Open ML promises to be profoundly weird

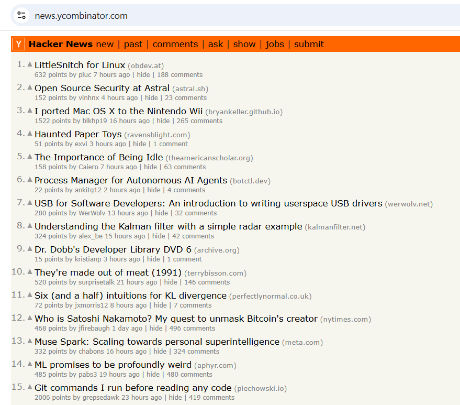pos(113,365)
